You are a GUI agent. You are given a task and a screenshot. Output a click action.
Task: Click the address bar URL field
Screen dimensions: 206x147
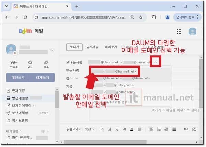[84, 17]
